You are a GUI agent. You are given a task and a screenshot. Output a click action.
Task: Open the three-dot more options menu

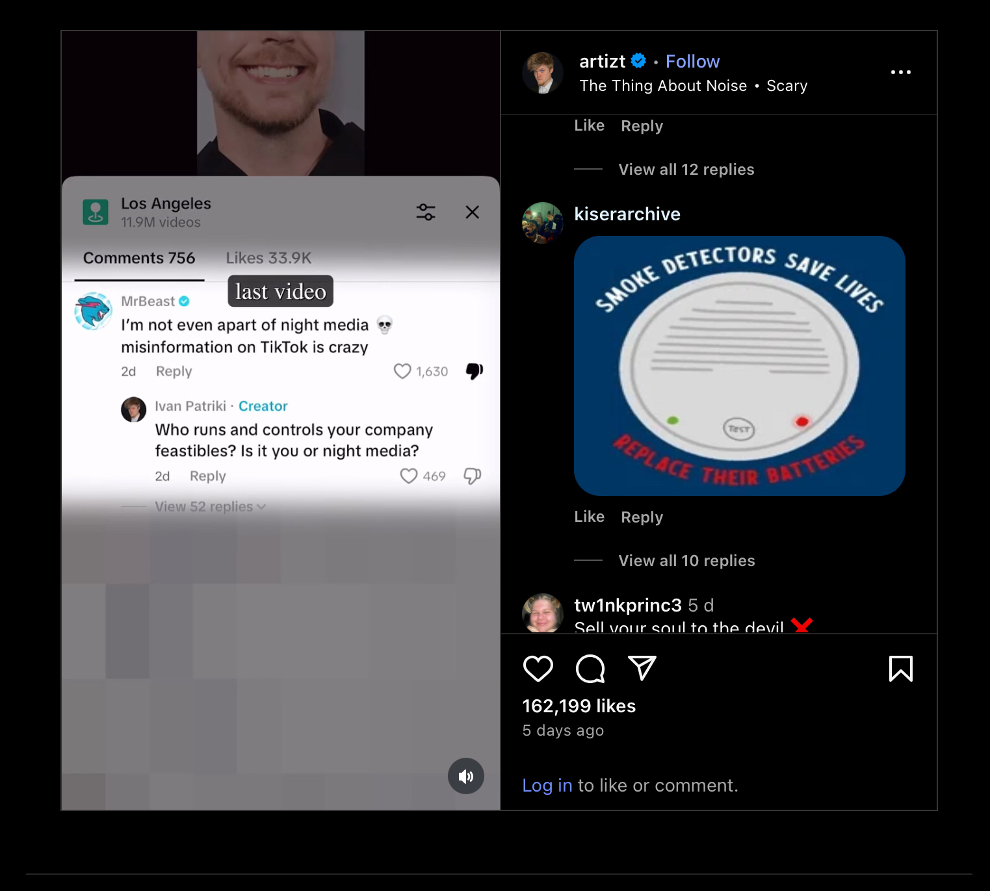900,72
